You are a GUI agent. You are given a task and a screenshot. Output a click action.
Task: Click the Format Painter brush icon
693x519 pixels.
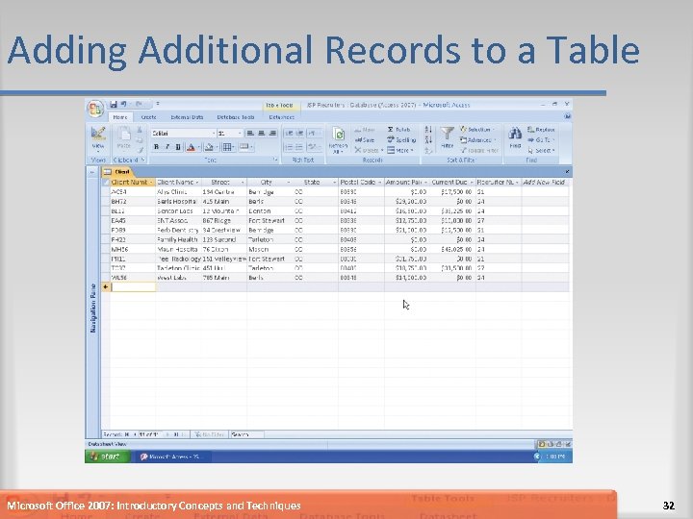[140, 150]
